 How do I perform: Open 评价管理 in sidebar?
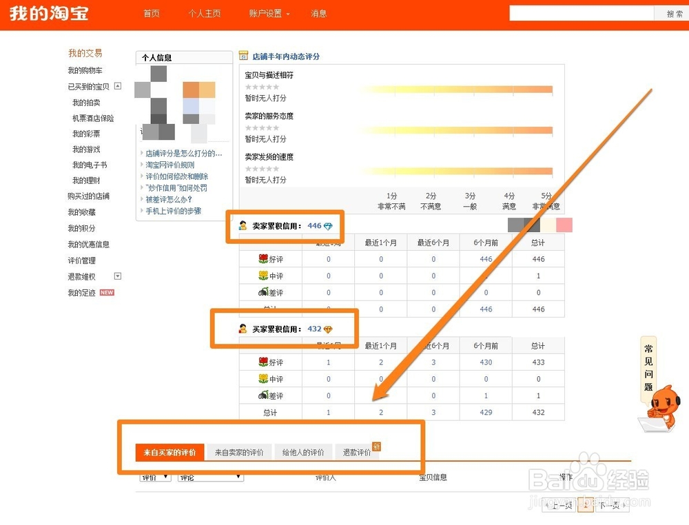(82, 260)
